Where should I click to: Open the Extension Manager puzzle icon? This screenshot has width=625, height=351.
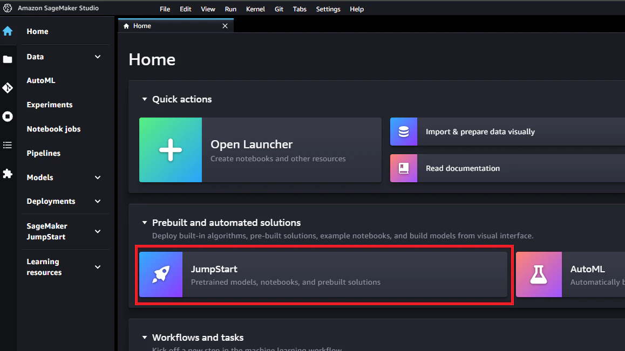[x=8, y=173]
